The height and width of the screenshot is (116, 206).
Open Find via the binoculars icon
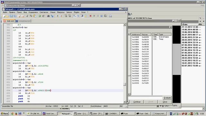click(48, 16)
